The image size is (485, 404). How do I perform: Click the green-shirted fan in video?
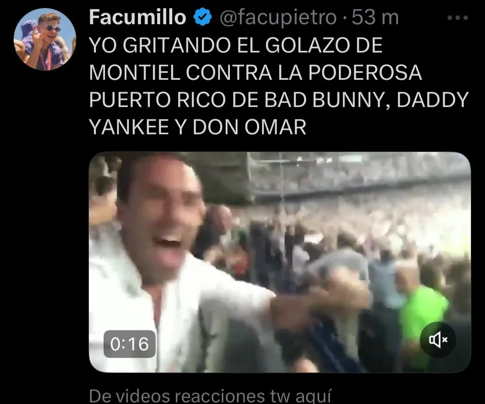[422, 315]
